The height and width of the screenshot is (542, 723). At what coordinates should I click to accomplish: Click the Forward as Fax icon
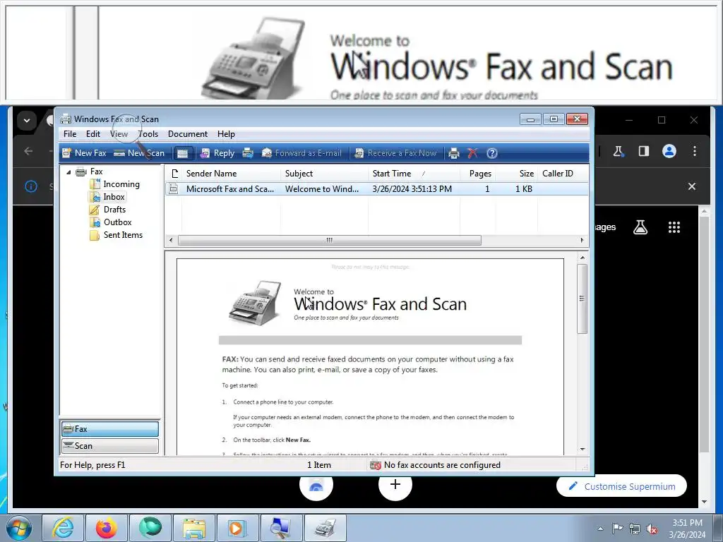pos(248,153)
